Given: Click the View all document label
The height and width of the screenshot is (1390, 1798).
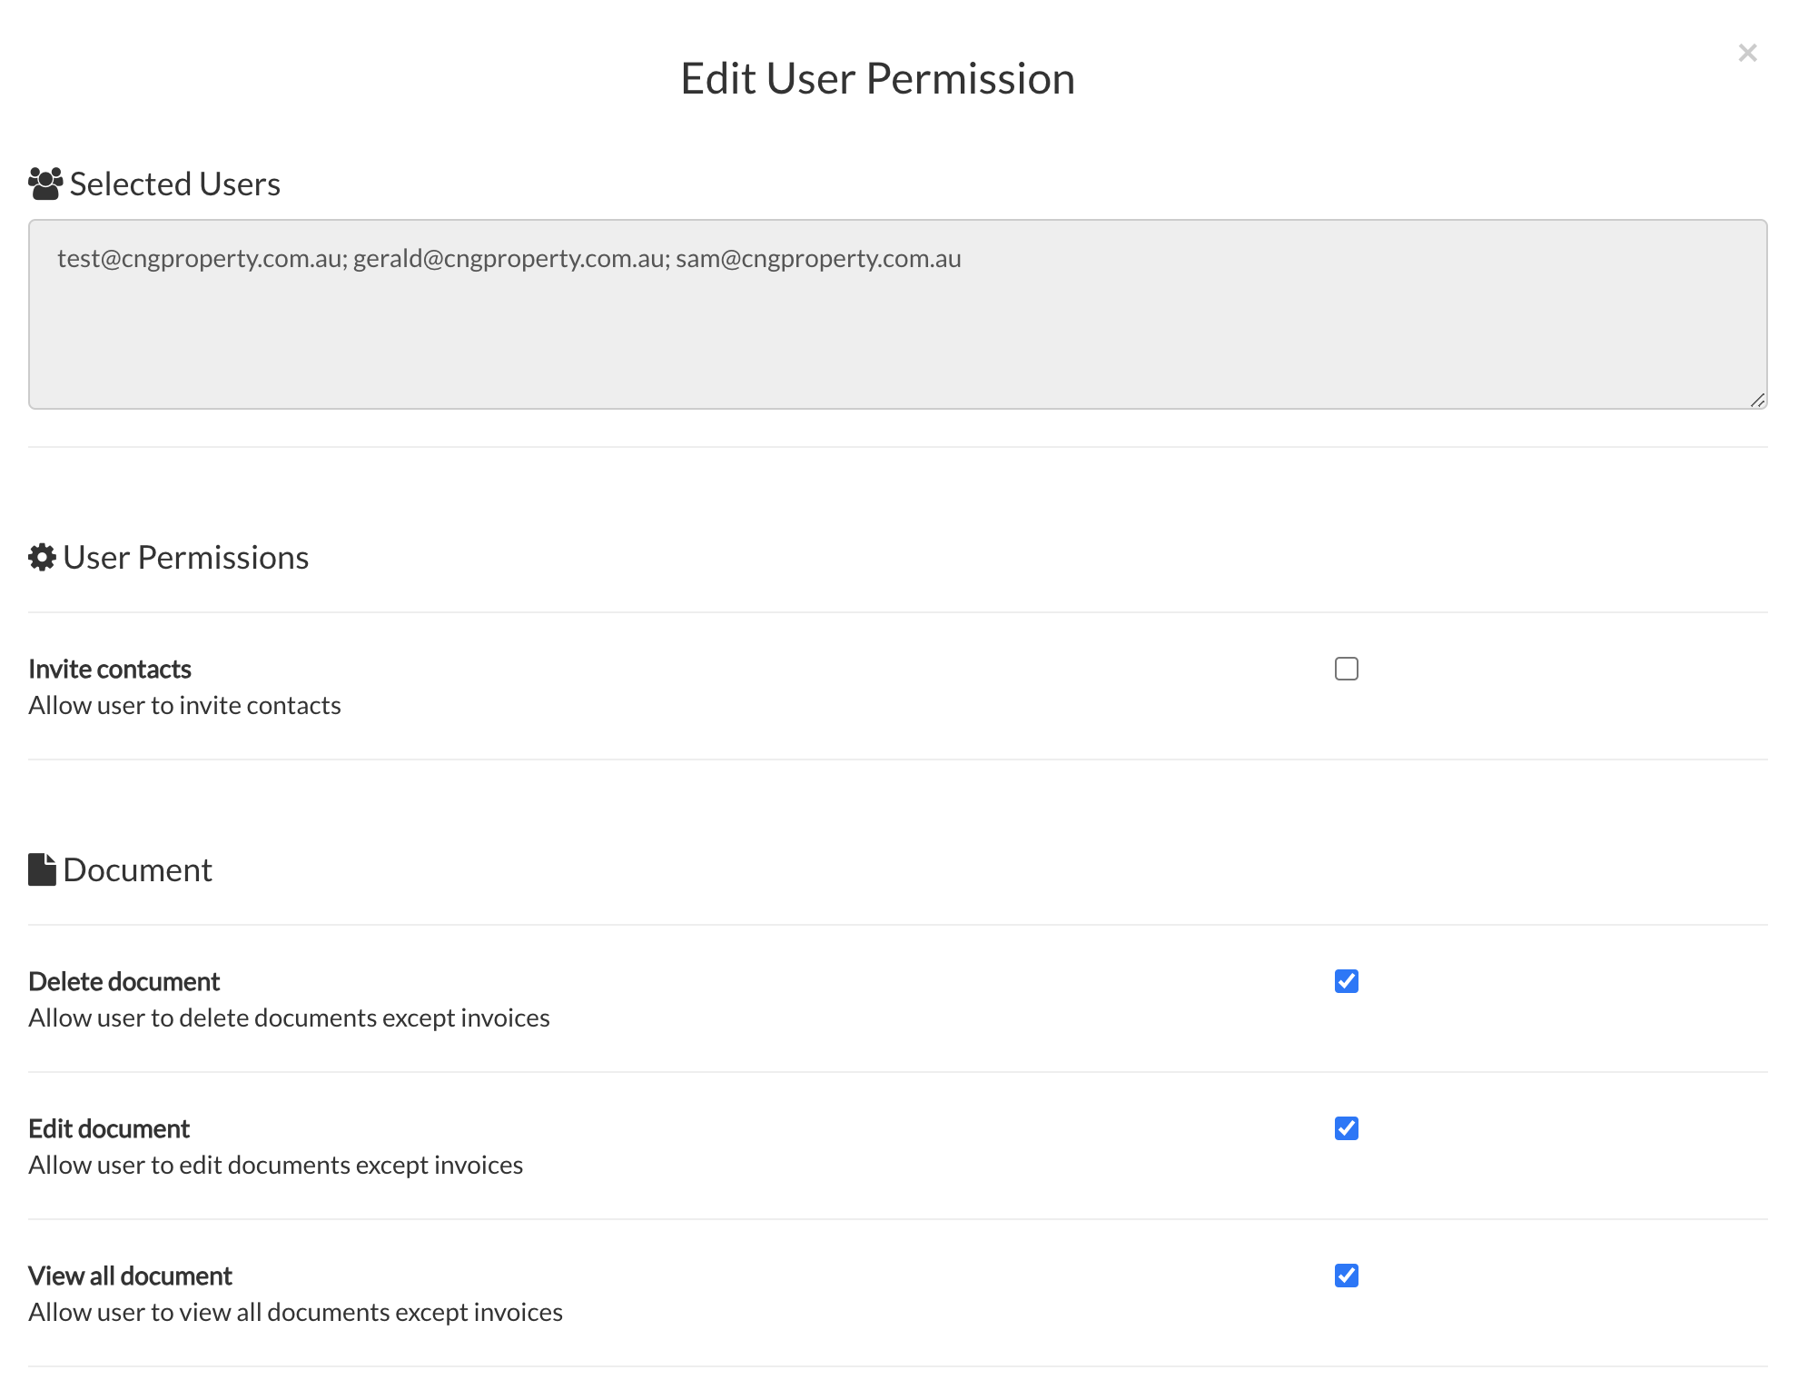Looking at the screenshot, I should click(130, 1276).
